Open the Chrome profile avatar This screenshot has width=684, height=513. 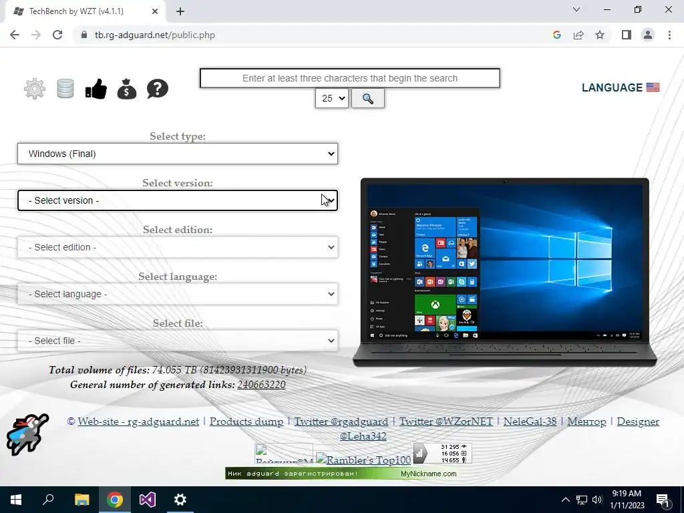tap(648, 35)
